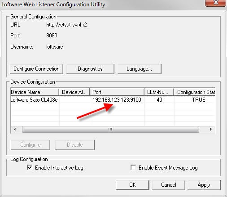Open the Language... settings
This screenshot has width=227, height=197.
click(139, 69)
